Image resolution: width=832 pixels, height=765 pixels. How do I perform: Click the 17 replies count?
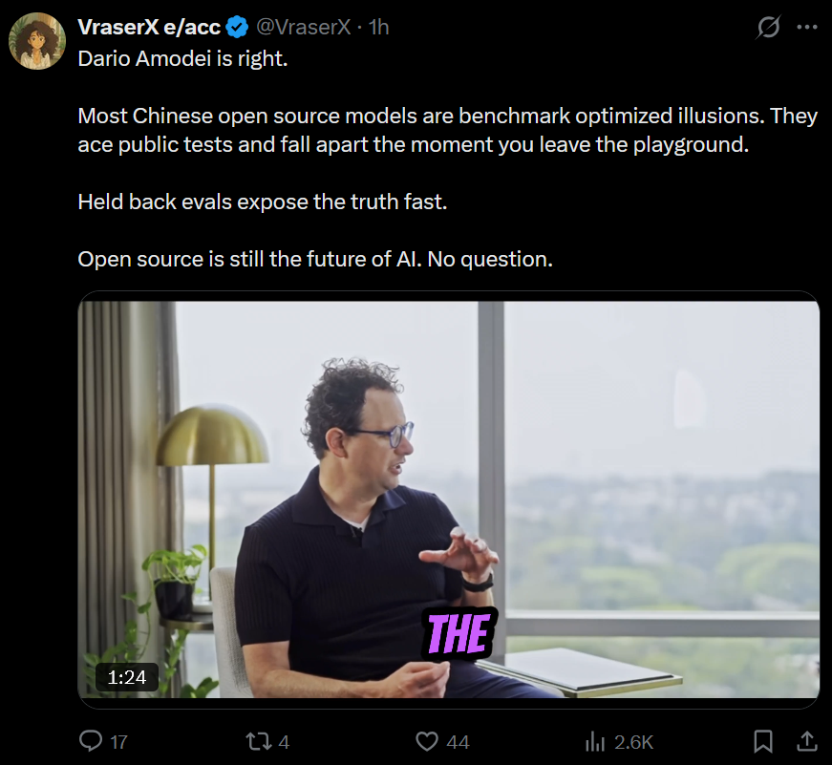pyautogui.click(x=118, y=742)
